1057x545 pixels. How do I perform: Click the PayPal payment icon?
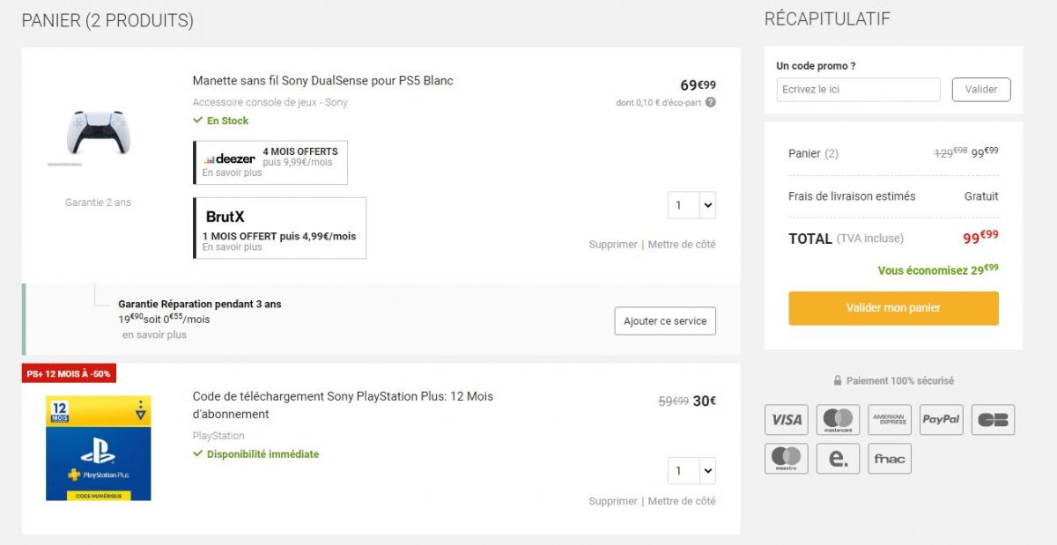[x=942, y=420]
